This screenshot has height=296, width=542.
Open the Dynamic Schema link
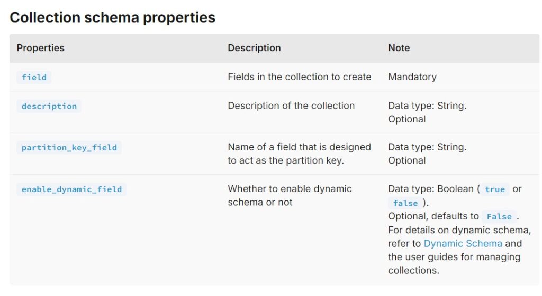463,243
